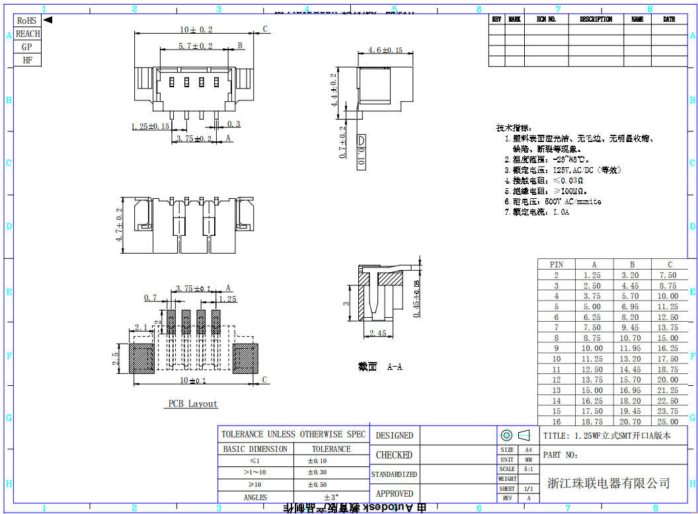The image size is (698, 514).
Task: Click the concentric circles projection symbol
Action: 507,435
